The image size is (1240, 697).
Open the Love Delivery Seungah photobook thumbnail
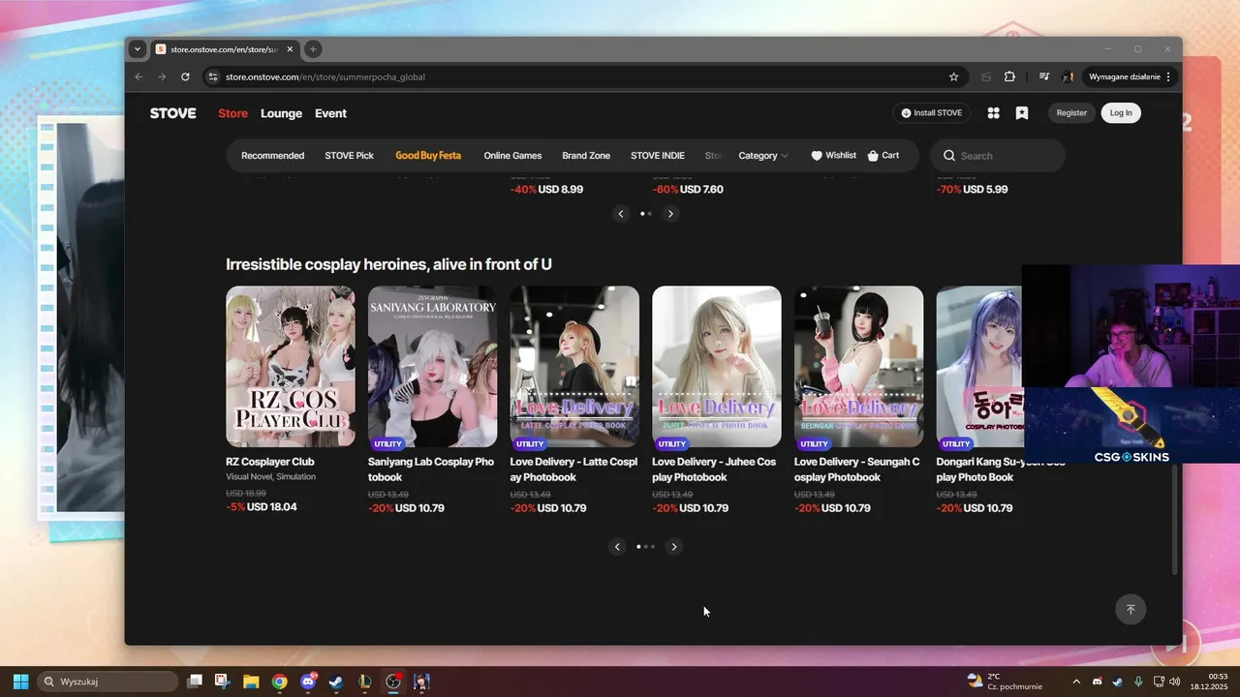858,366
